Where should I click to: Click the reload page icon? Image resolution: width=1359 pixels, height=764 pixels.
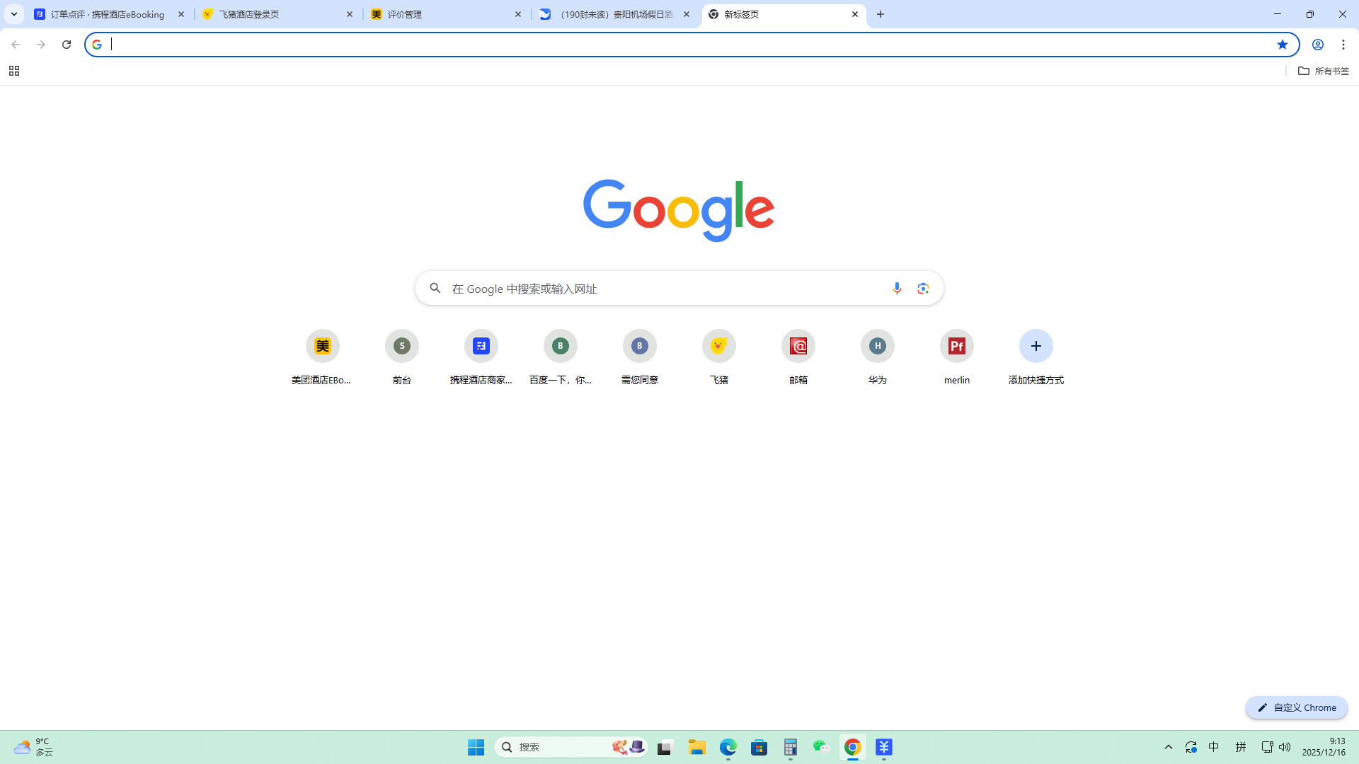[67, 45]
